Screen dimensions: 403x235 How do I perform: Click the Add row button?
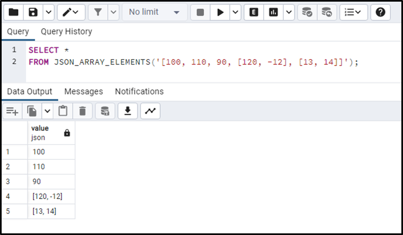tap(12, 111)
